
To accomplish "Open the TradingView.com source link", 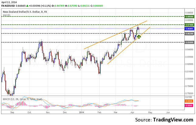I will pos(173,120).
